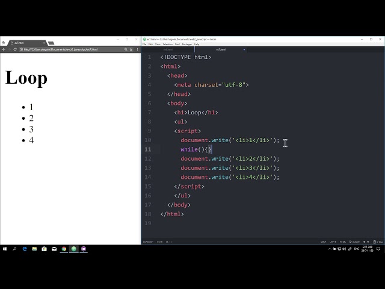Screen dimensions: 385x289
Task: Click the files changed indicator in status bar
Action: pyautogui.click(x=378, y=242)
